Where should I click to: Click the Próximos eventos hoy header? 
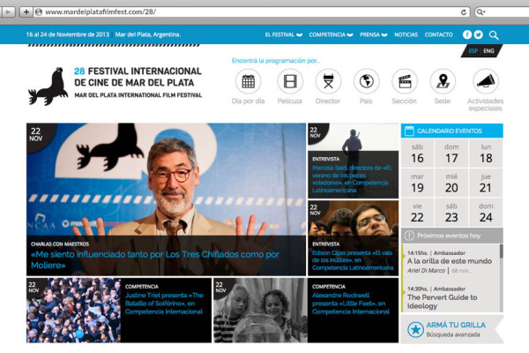point(451,236)
